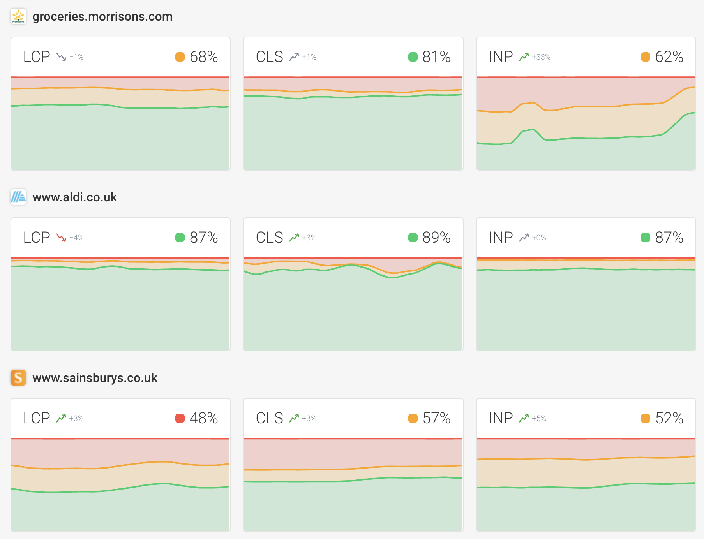This screenshot has width=704, height=539.
Task: Click Morrisons LCP downward trend arrow
Action: pos(61,57)
